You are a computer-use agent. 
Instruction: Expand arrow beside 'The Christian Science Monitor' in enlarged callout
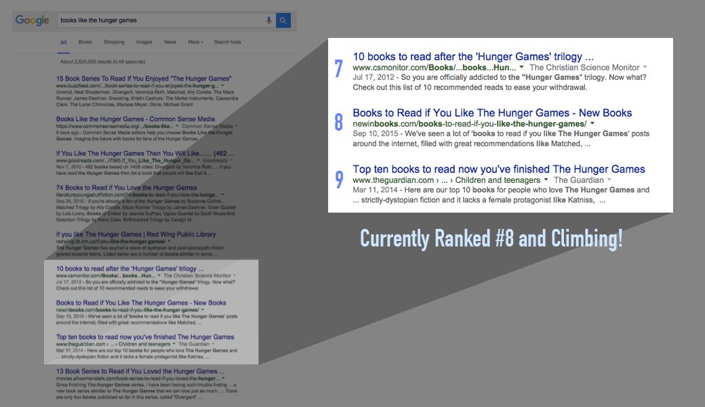click(x=645, y=67)
